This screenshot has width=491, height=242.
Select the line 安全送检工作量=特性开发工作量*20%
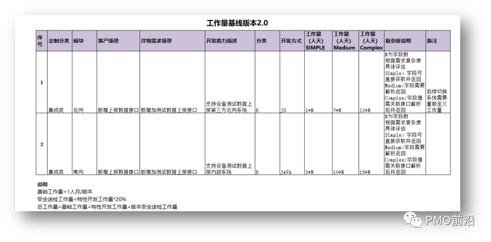pyautogui.click(x=82, y=199)
